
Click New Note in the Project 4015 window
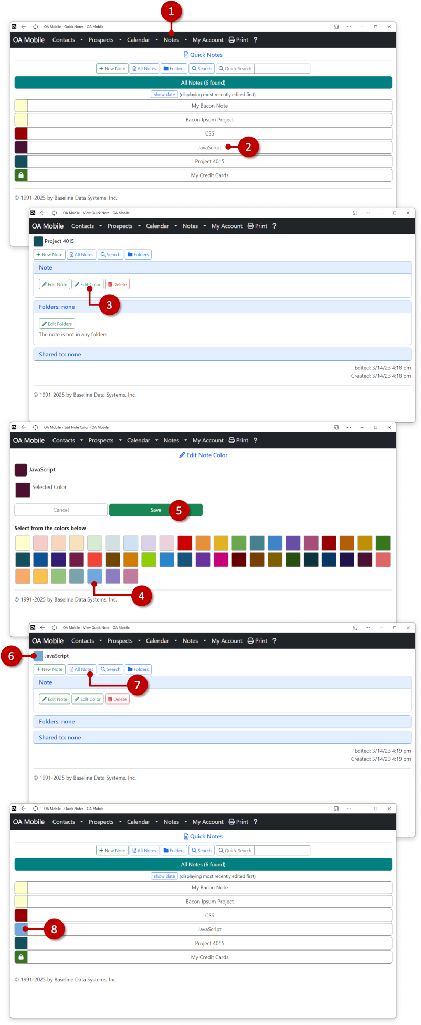pyautogui.click(x=49, y=254)
